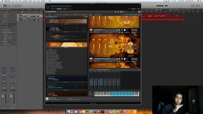This screenshot has width=203, height=114.
Task: Click the plugin link icon beside Editor
Action: [x=139, y=9]
